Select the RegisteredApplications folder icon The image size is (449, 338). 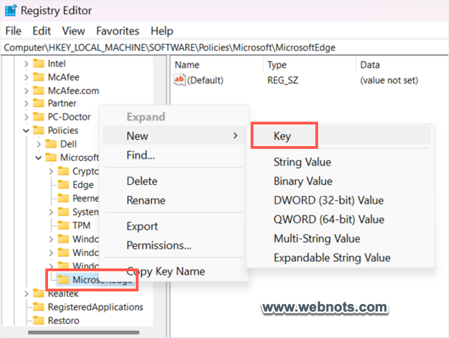click(38, 307)
